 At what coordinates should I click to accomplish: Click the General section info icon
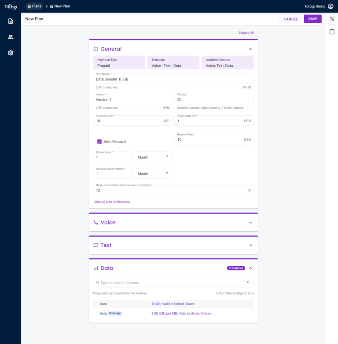coord(96,49)
